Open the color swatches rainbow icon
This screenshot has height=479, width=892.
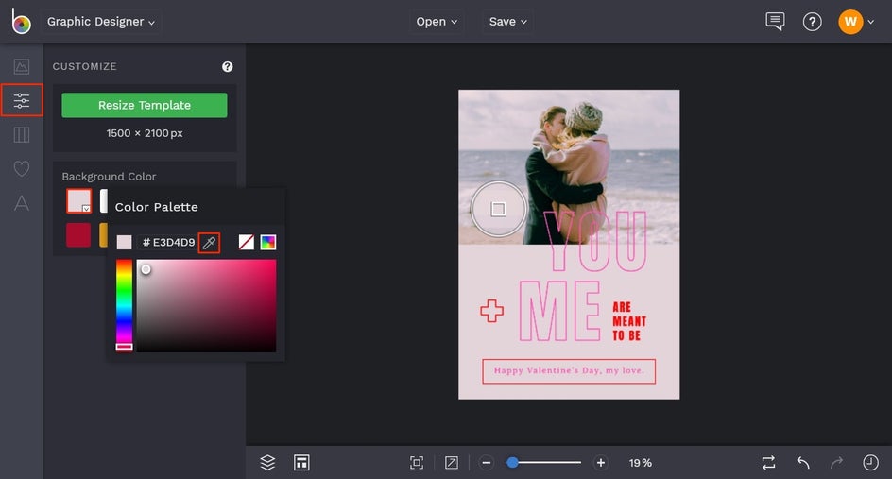(x=268, y=243)
